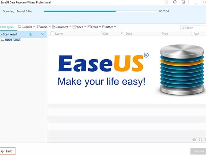Click the title bar dropdown menu icon
This screenshot has height=155, width=206.
point(183,2)
